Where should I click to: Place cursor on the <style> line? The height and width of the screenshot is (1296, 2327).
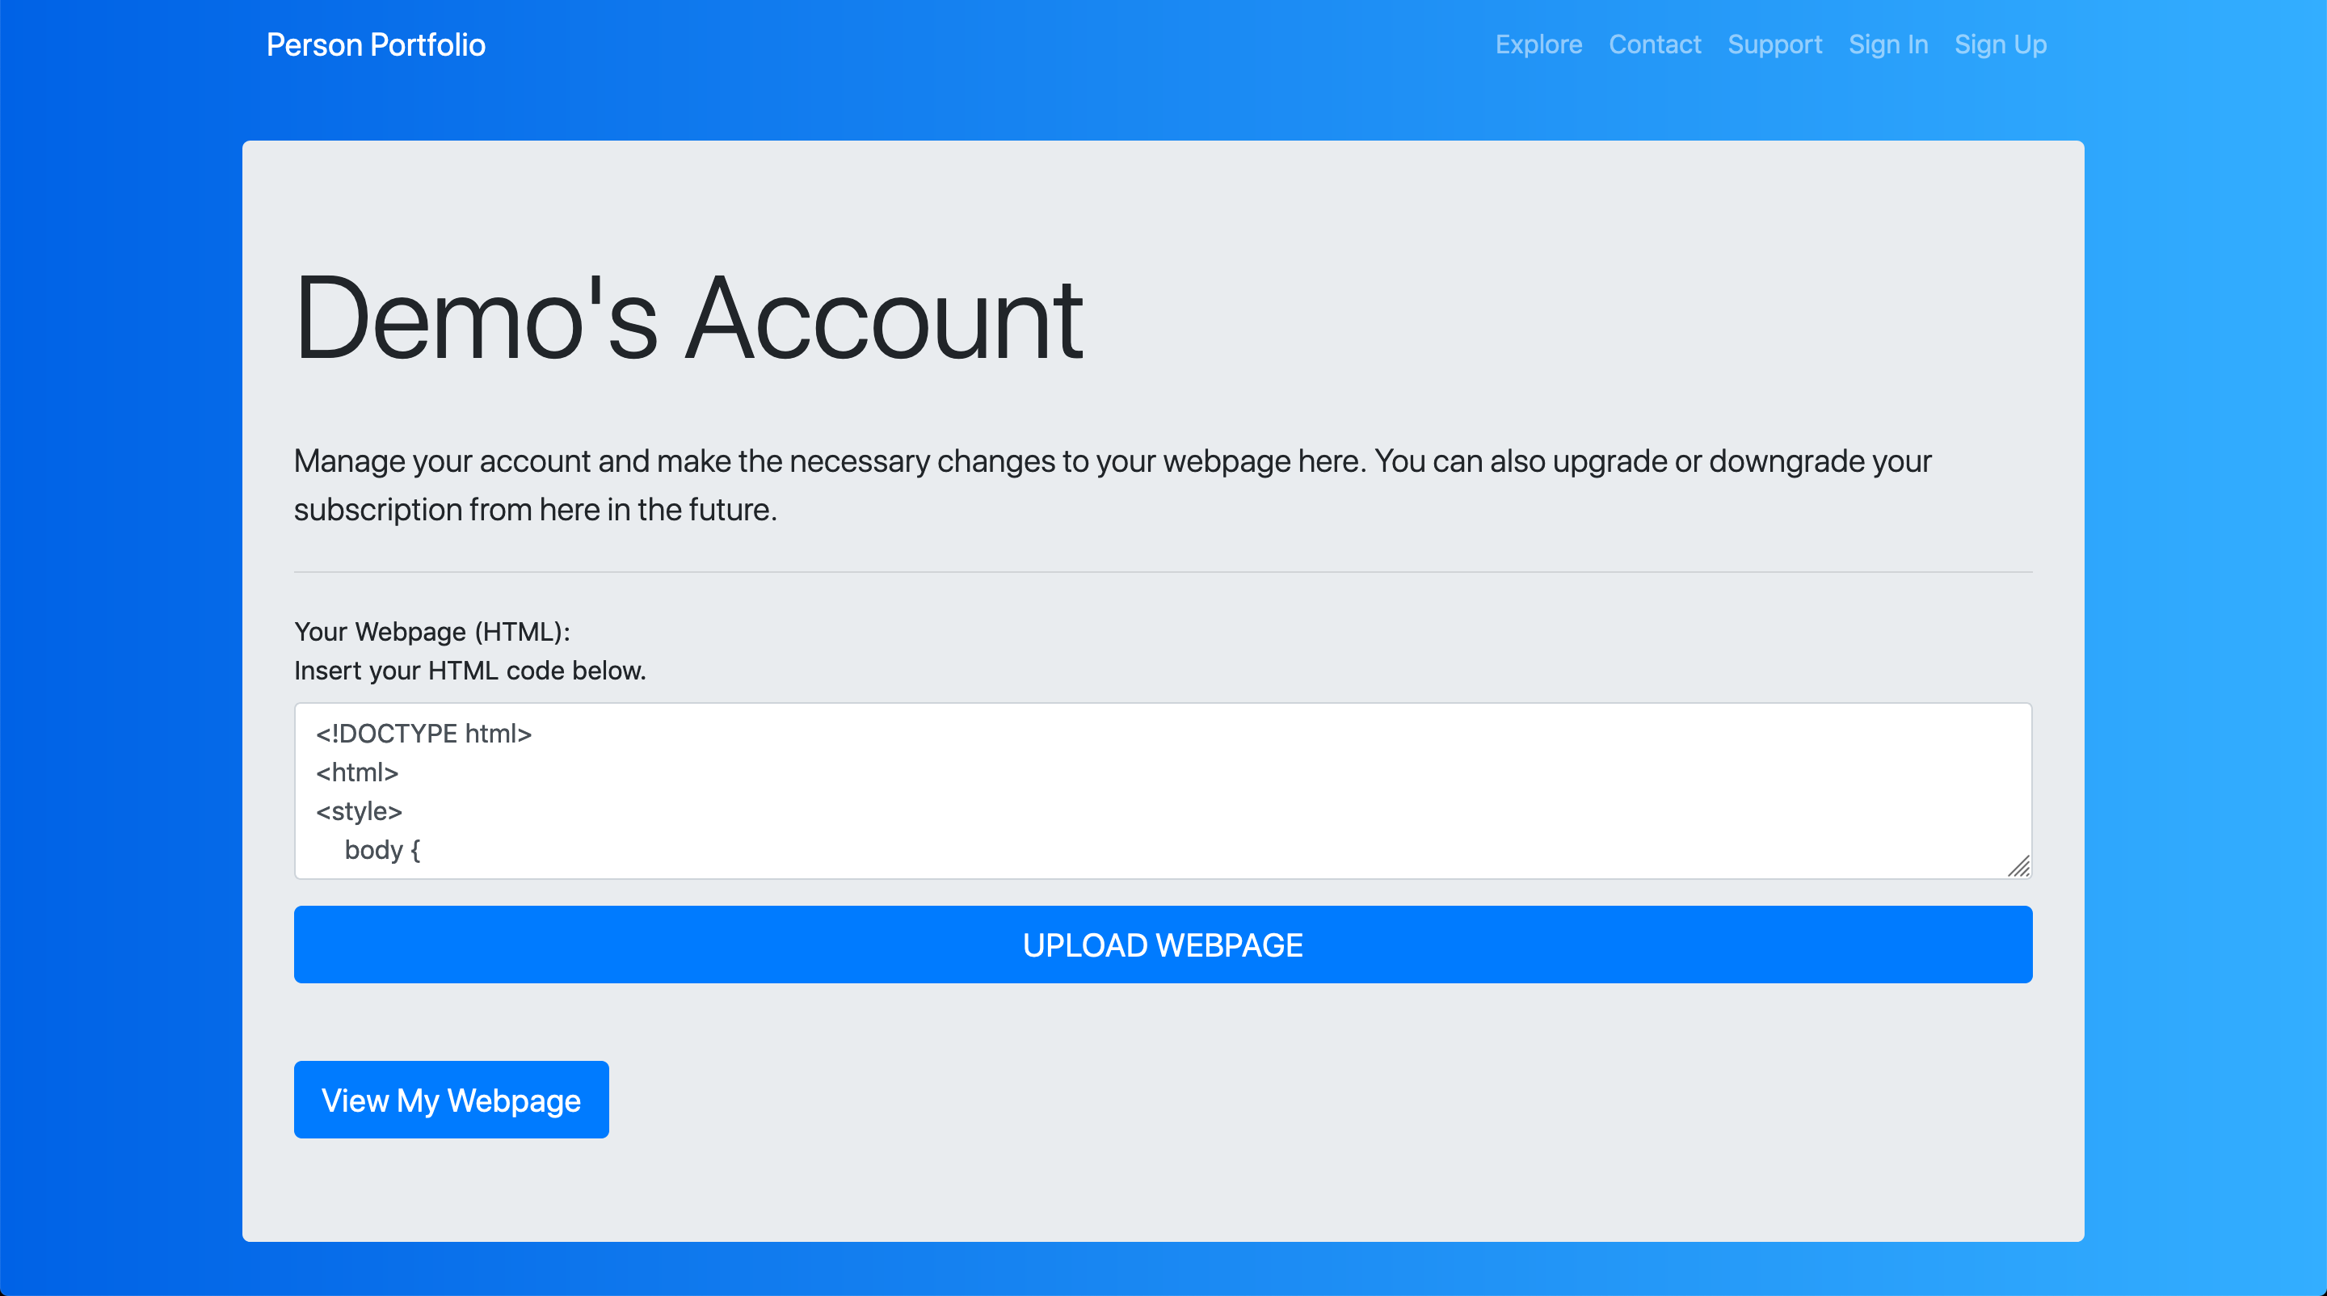(x=359, y=811)
